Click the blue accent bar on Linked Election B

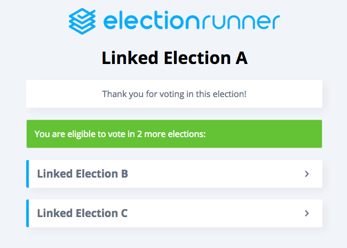(27, 174)
